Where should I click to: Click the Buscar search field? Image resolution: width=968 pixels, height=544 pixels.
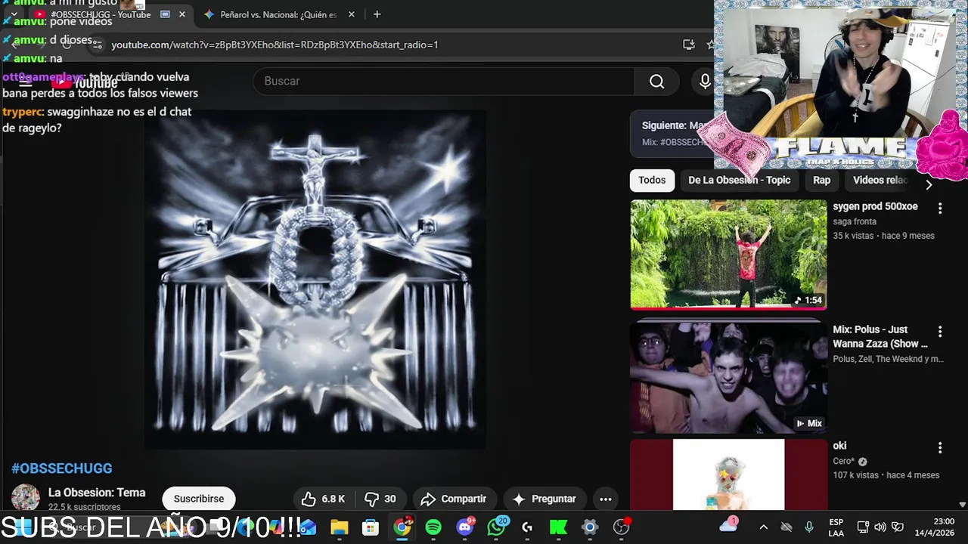(444, 81)
